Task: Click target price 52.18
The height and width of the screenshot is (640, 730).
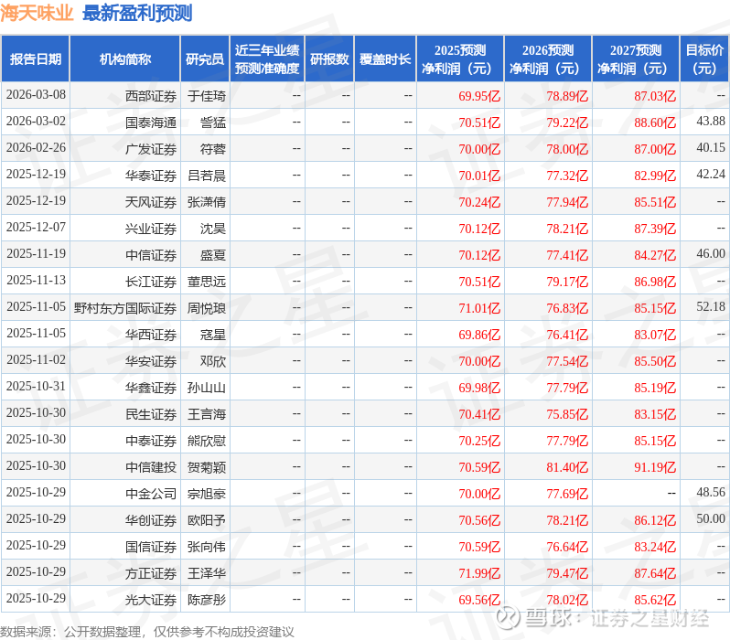Action: (711, 306)
